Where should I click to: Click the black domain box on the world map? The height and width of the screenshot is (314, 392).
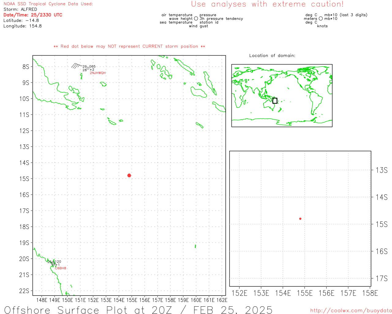[x=275, y=101]
